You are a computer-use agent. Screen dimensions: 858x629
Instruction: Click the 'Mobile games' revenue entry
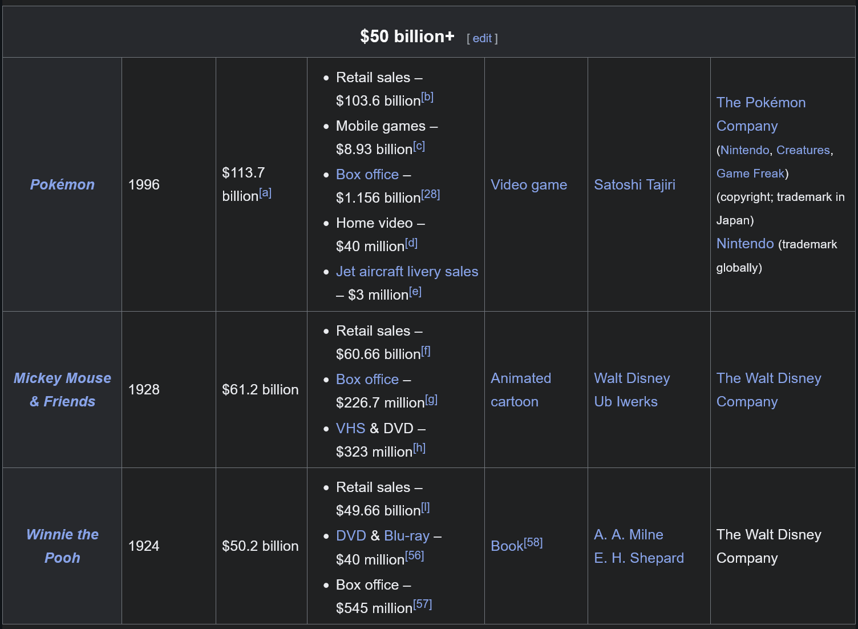point(387,138)
